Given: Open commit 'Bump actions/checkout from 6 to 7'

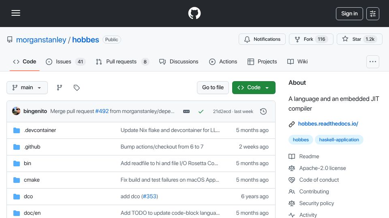Looking at the screenshot, I should tap(162, 147).
